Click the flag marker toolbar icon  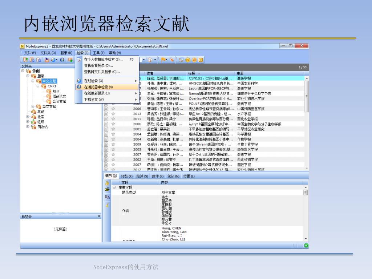coord(163,60)
